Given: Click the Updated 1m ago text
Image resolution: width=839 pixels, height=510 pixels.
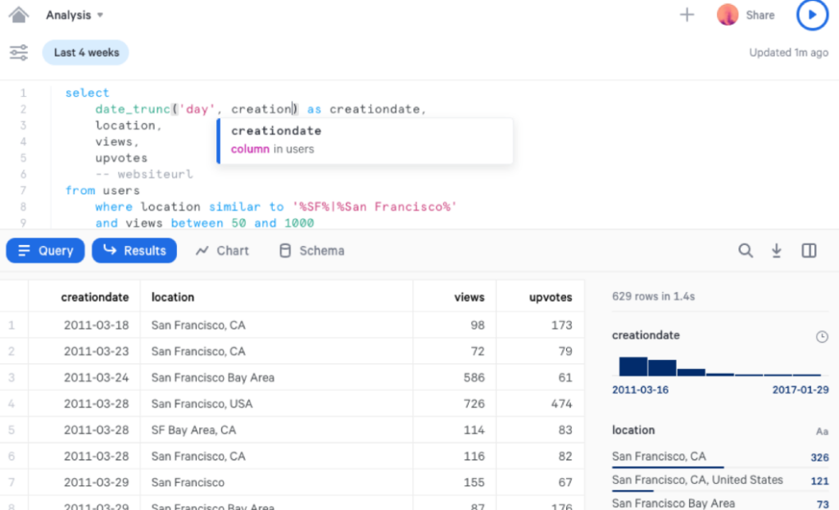Looking at the screenshot, I should [x=789, y=52].
